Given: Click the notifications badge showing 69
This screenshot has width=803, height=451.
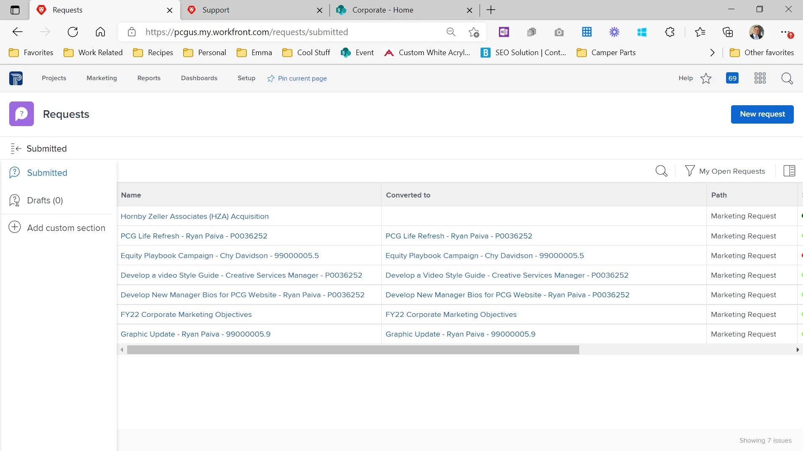Looking at the screenshot, I should pyautogui.click(x=732, y=78).
